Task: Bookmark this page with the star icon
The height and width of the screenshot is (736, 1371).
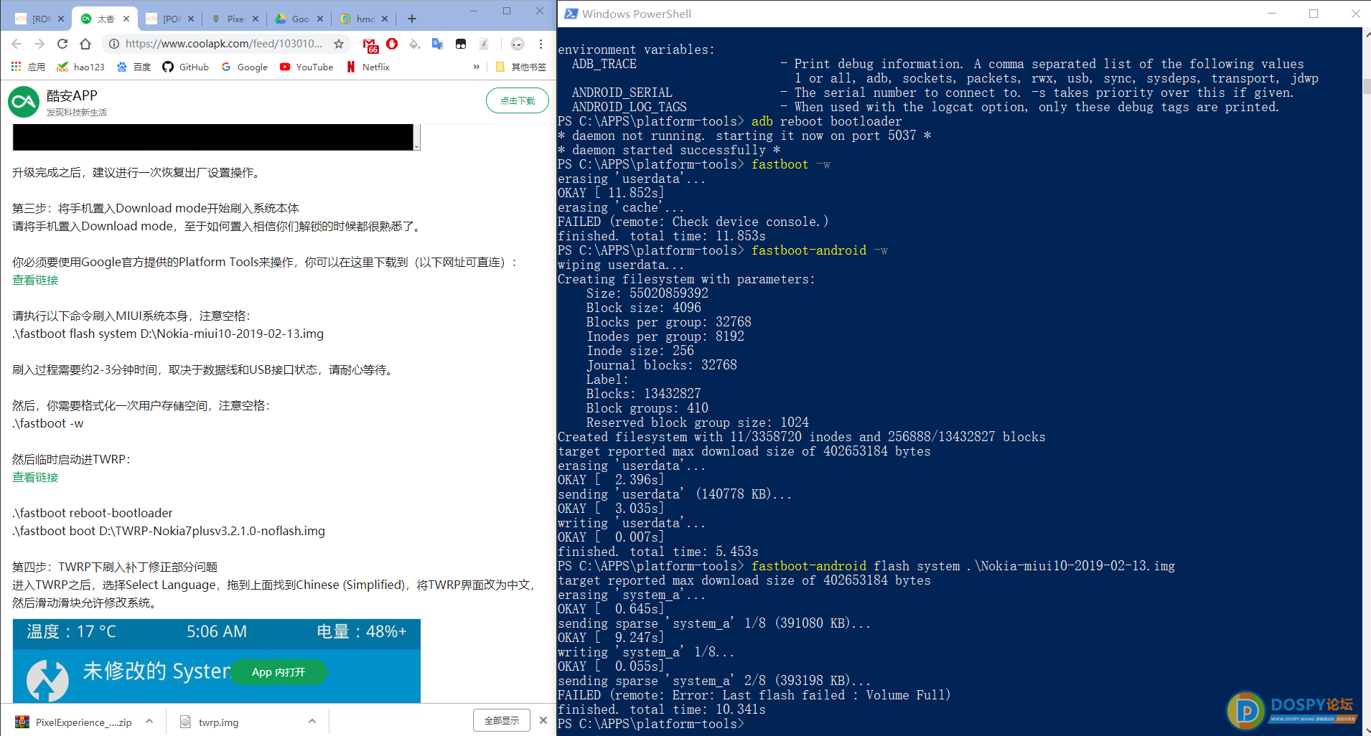Action: point(339,44)
